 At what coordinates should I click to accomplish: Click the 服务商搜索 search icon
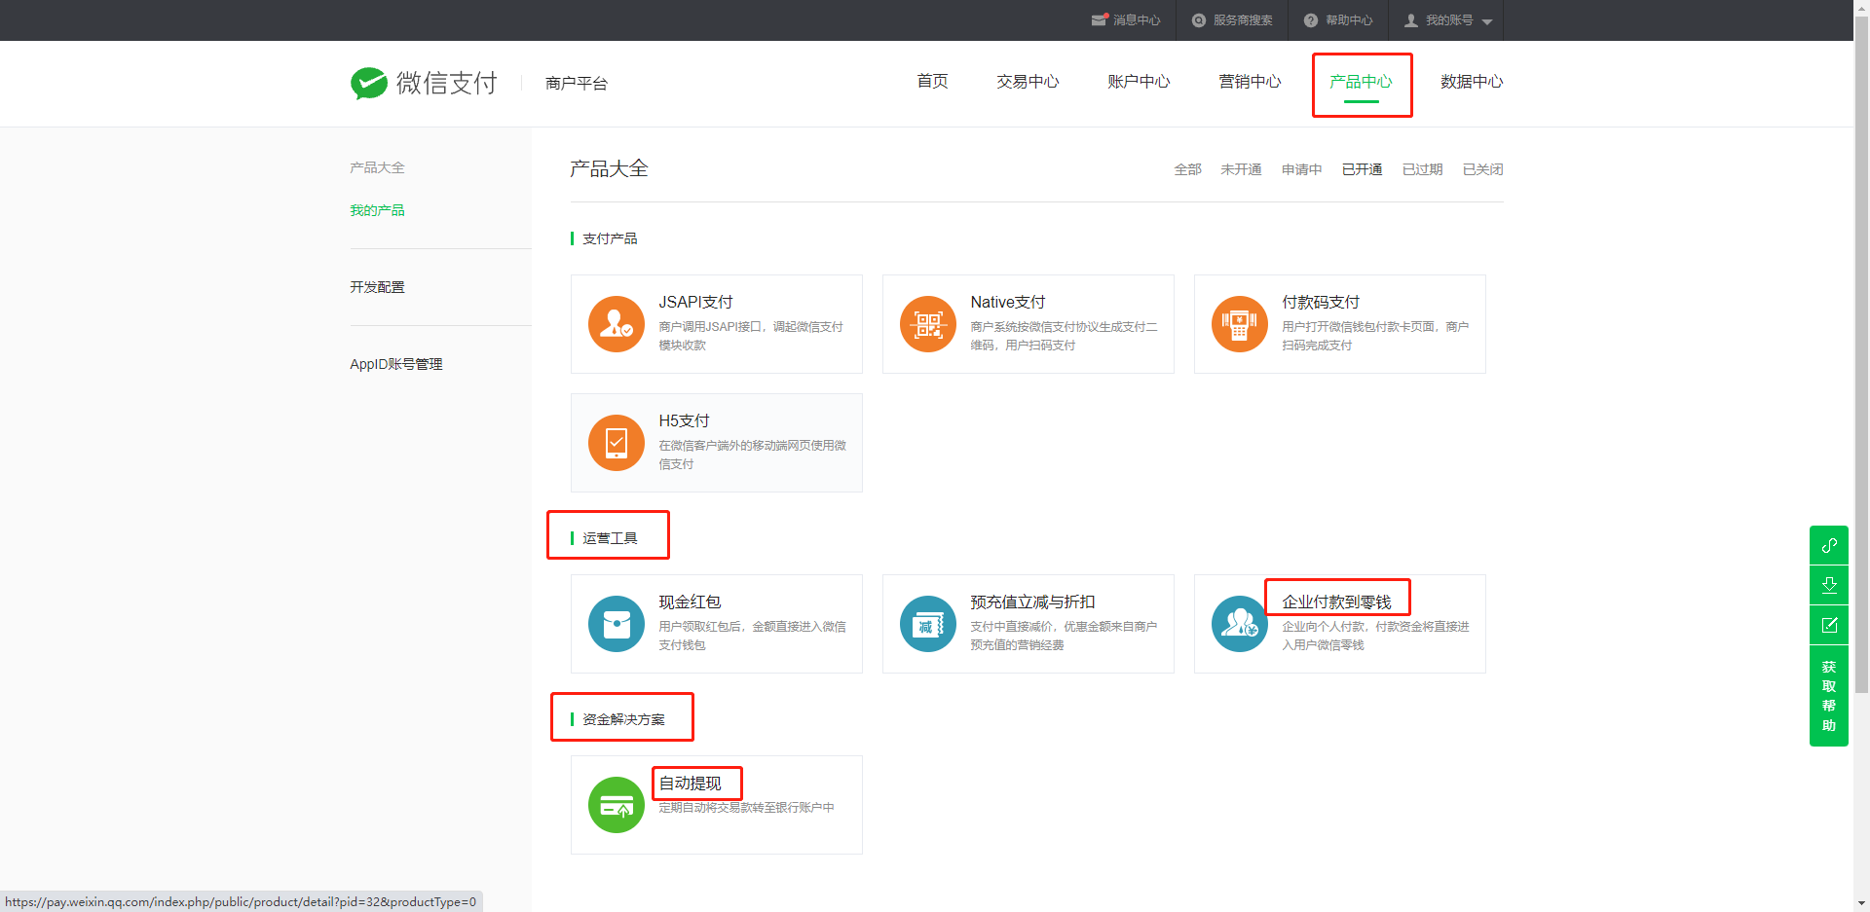pyautogui.click(x=1199, y=20)
